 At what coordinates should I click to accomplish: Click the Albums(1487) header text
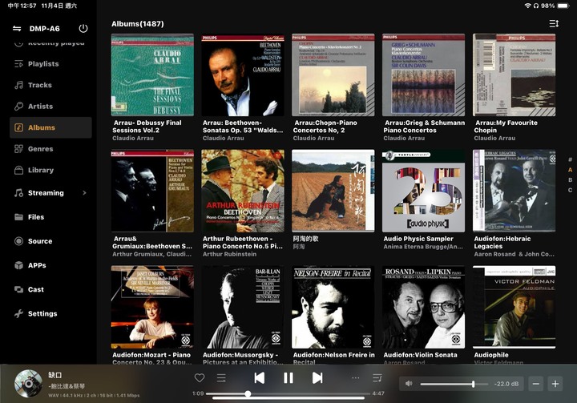pos(138,24)
